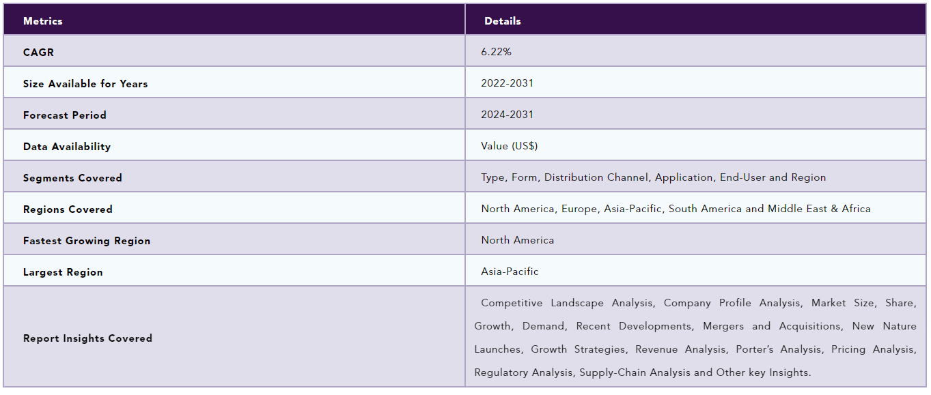
Task: Select the Fastest Growing Region label
Action: click(x=87, y=241)
